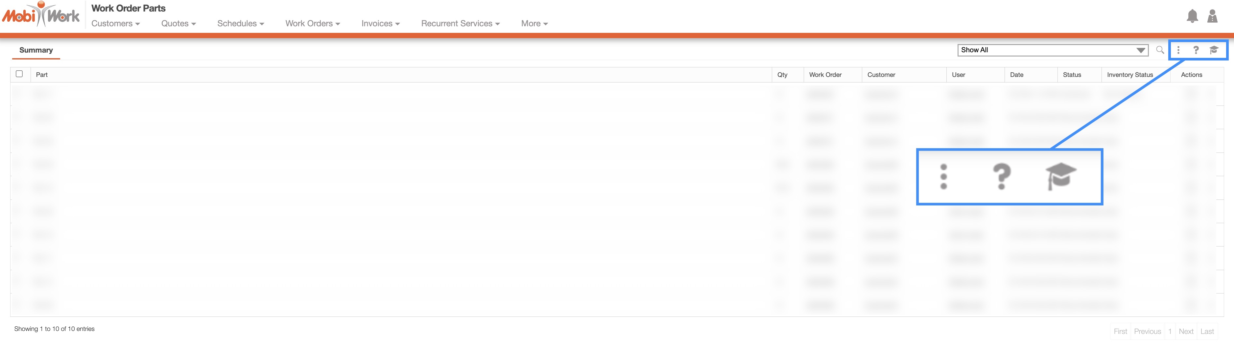1234x351 pixels.
Task: Click the notifications bell icon
Action: point(1192,16)
